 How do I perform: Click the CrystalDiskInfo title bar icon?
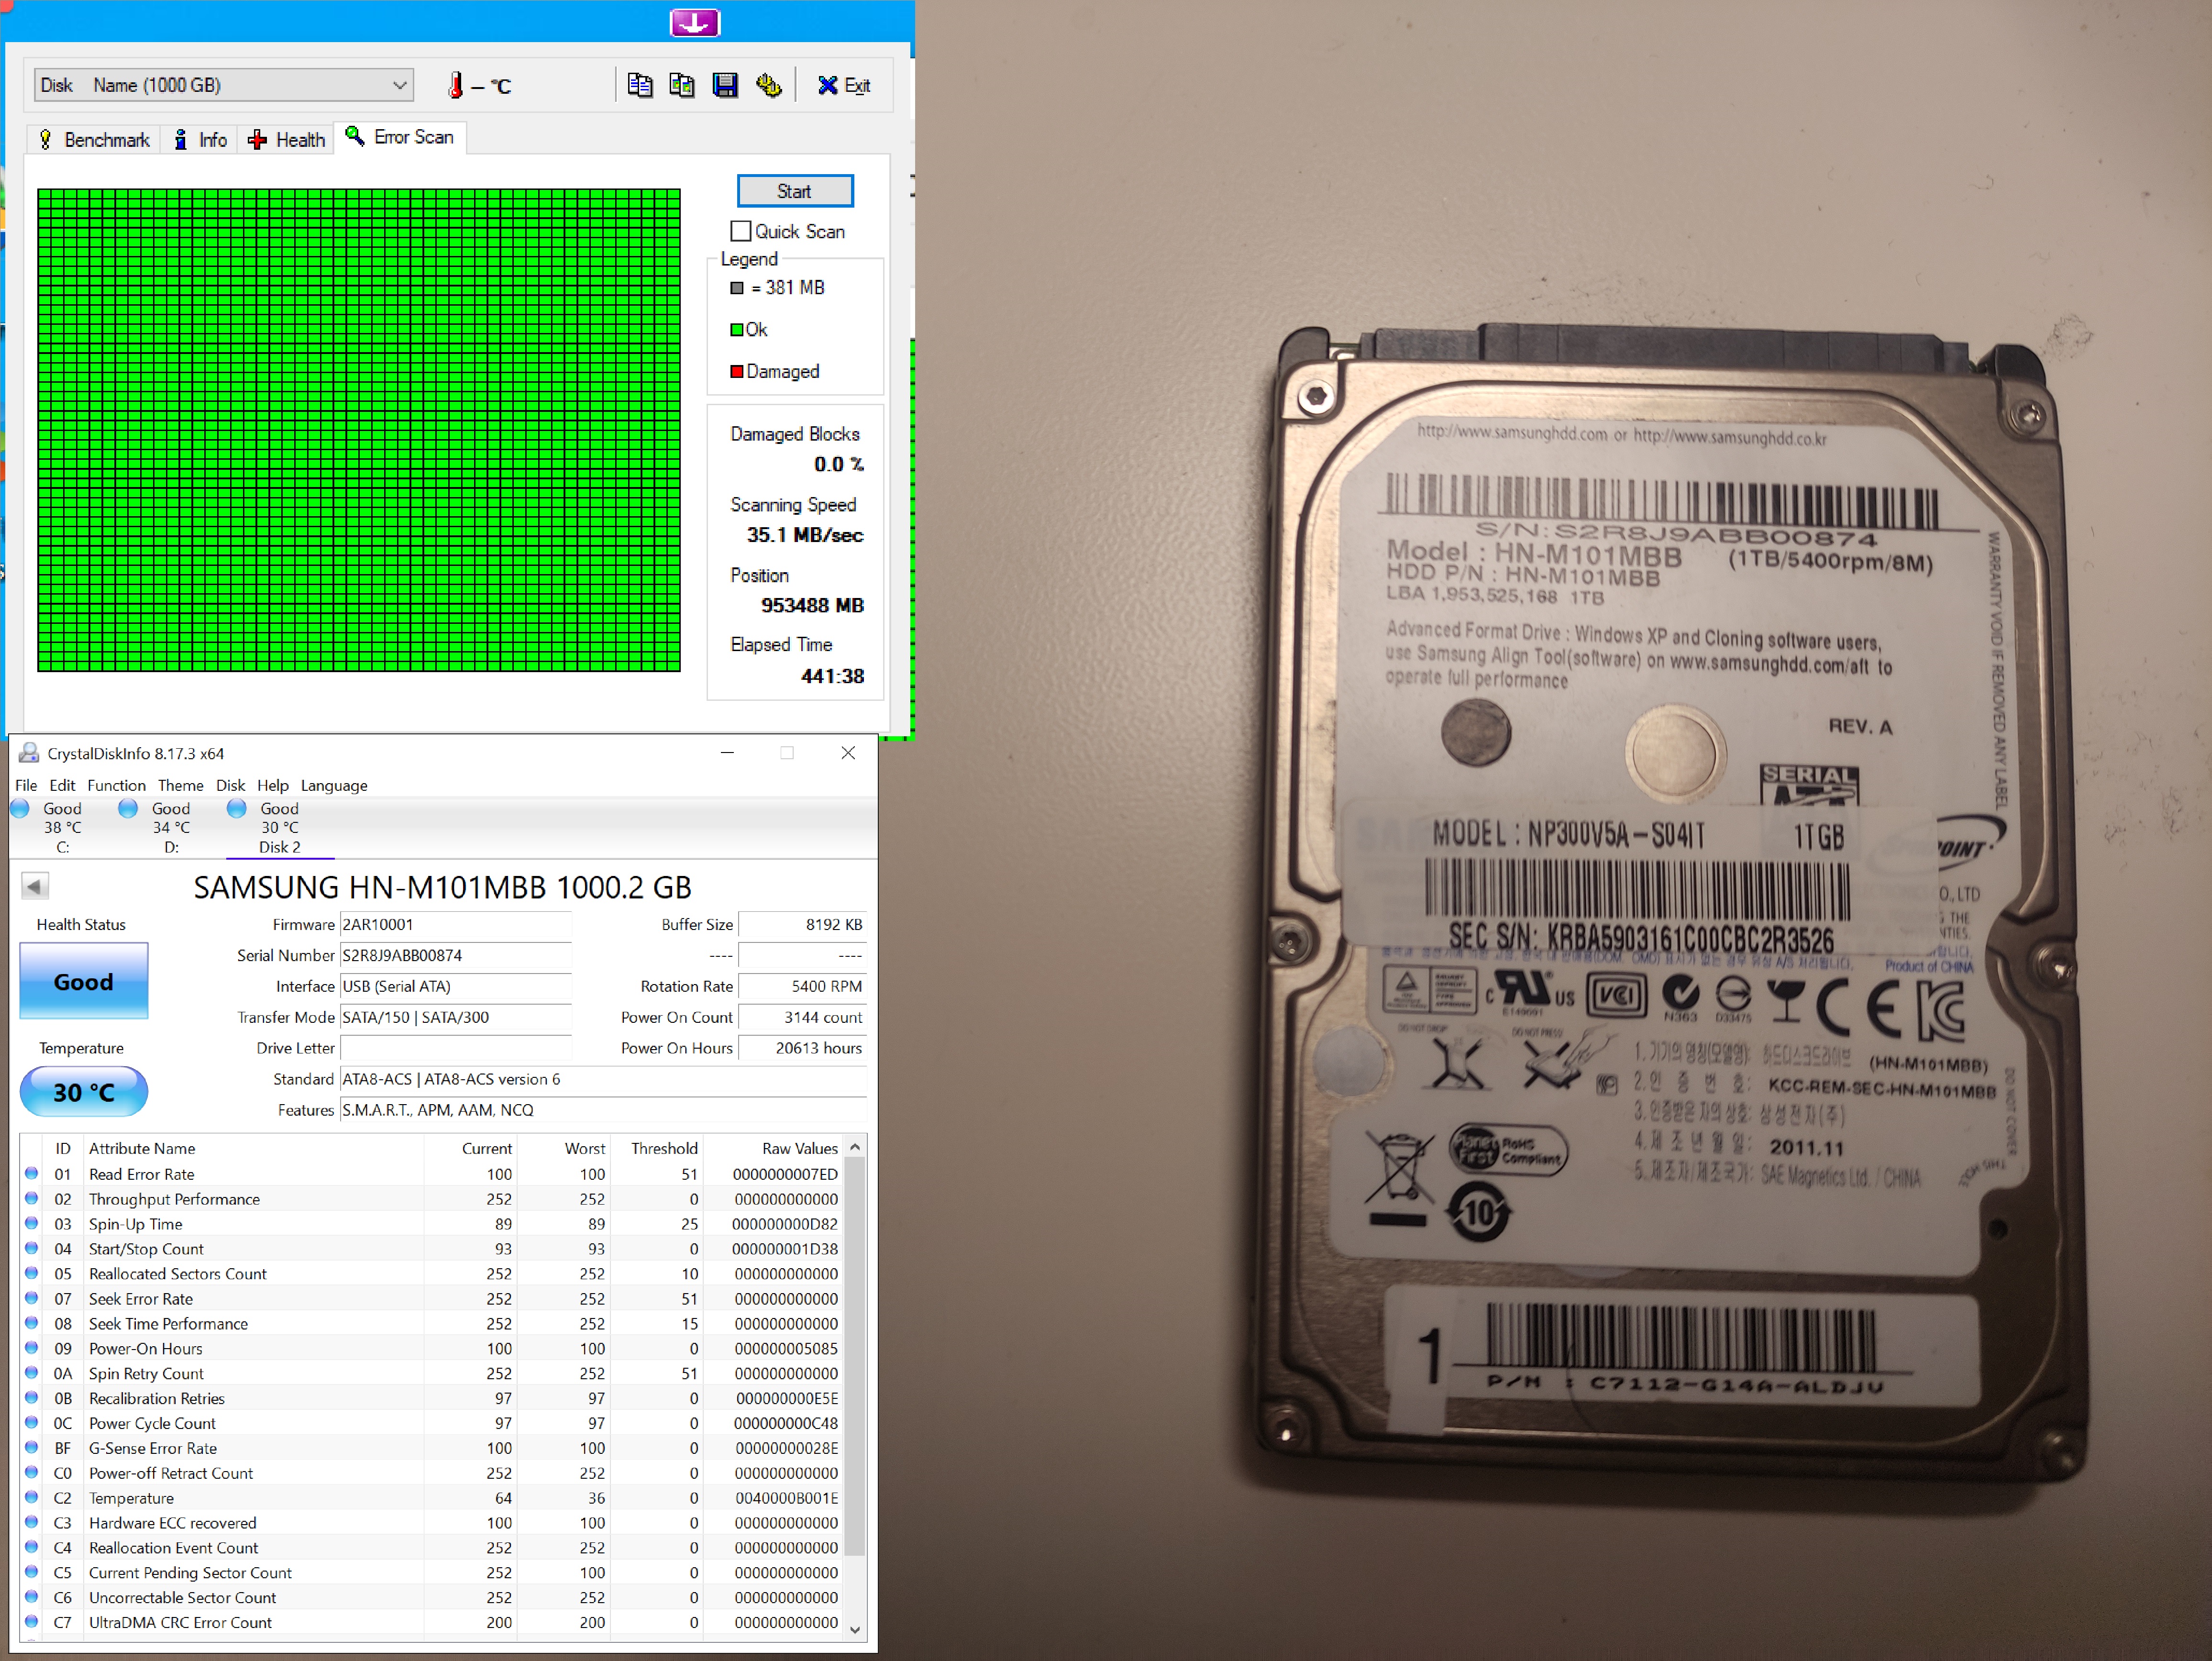tap(29, 753)
